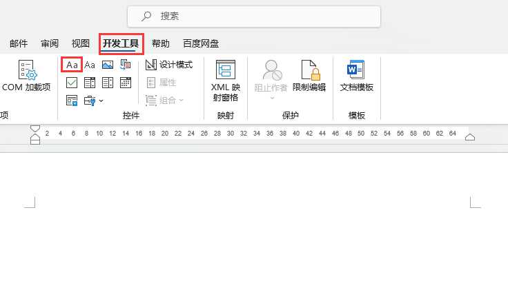Switch to the 视图 tab
Viewport: 508px width, 294px height.
(x=80, y=43)
